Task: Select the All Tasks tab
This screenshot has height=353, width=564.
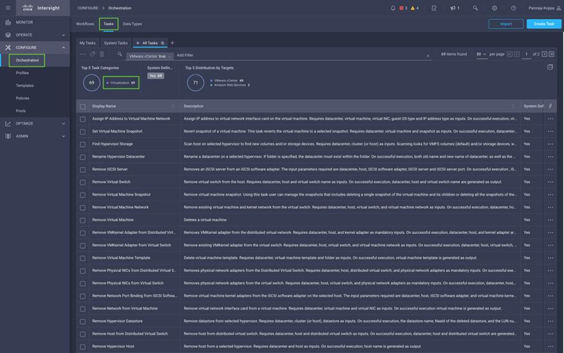Action: 150,43
